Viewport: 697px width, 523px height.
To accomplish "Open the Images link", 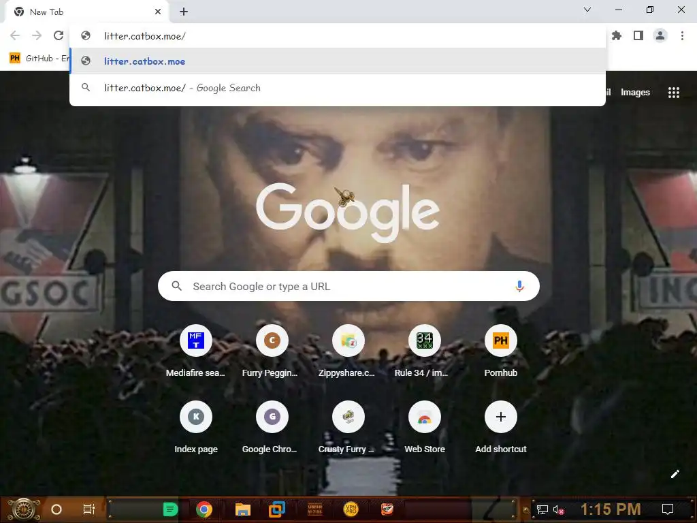I will 635,92.
